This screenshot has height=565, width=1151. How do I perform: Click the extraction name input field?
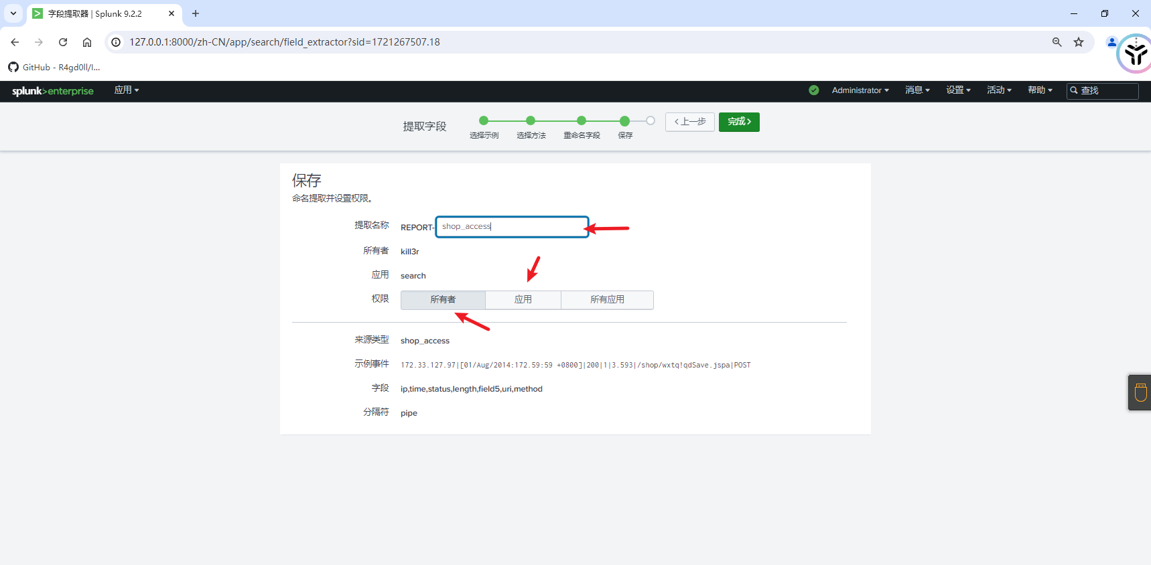pyautogui.click(x=512, y=227)
